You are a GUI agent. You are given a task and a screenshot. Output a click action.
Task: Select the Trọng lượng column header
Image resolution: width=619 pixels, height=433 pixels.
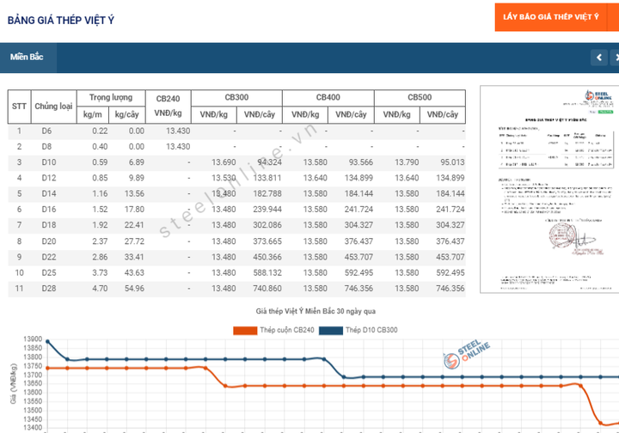coord(111,98)
